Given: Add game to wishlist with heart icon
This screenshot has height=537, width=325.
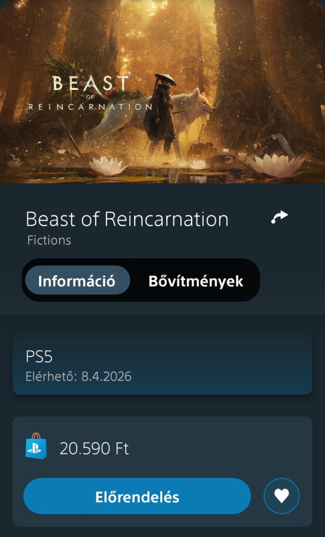Looking at the screenshot, I should pos(281,495).
